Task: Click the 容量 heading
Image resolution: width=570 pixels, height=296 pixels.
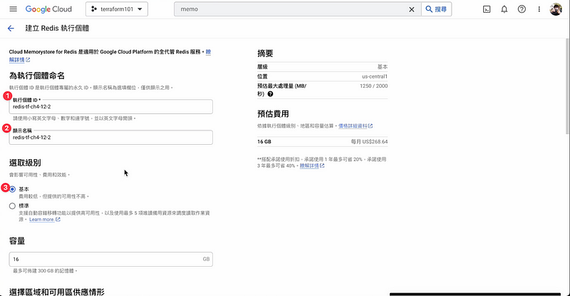Action: coord(17,241)
